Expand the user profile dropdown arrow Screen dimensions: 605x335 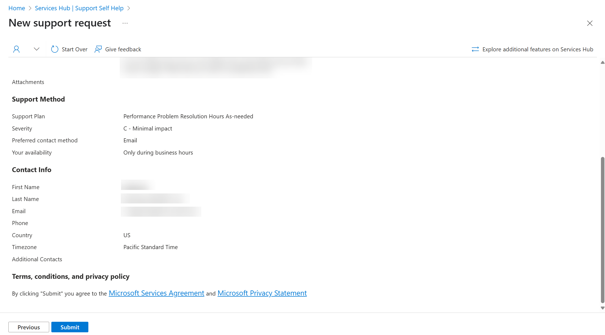(x=36, y=49)
